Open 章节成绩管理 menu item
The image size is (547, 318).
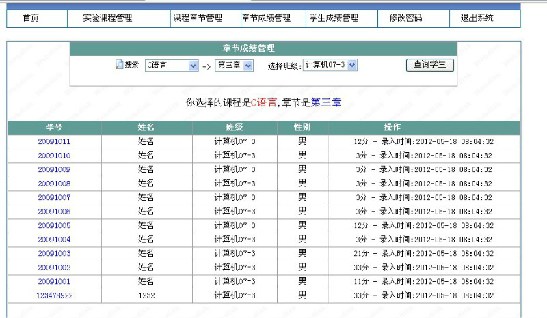pos(266,18)
